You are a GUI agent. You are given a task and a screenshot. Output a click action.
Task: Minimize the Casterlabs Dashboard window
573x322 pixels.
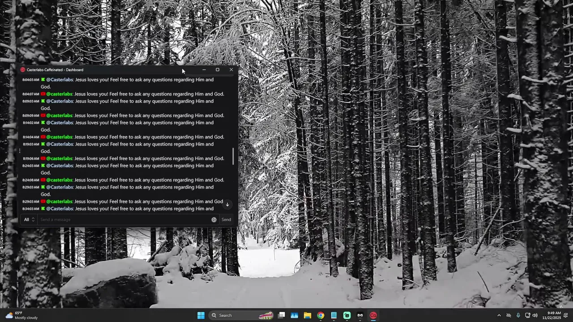pos(204,70)
